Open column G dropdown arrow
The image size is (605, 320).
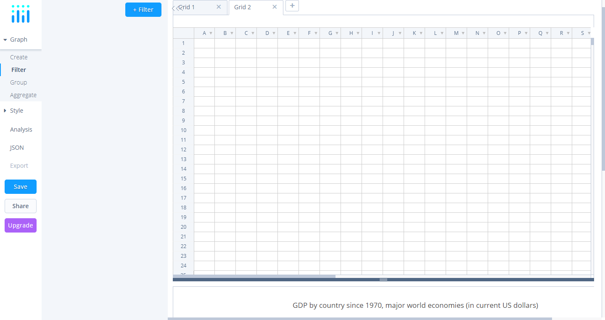337,33
